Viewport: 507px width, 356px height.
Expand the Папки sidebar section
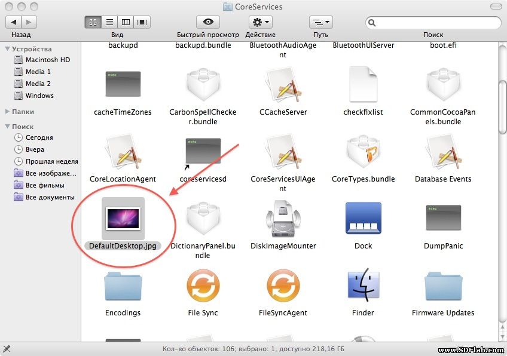point(7,112)
